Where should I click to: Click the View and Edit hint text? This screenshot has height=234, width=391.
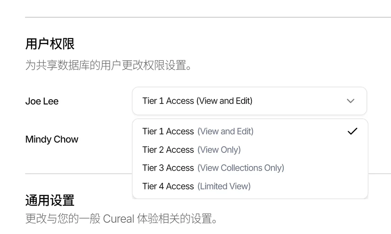pyautogui.click(x=226, y=131)
